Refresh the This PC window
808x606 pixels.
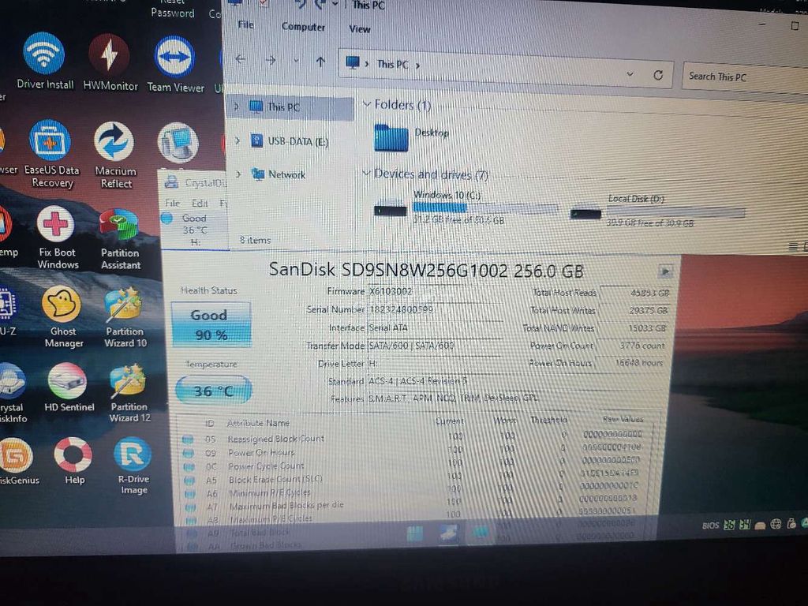pos(658,75)
